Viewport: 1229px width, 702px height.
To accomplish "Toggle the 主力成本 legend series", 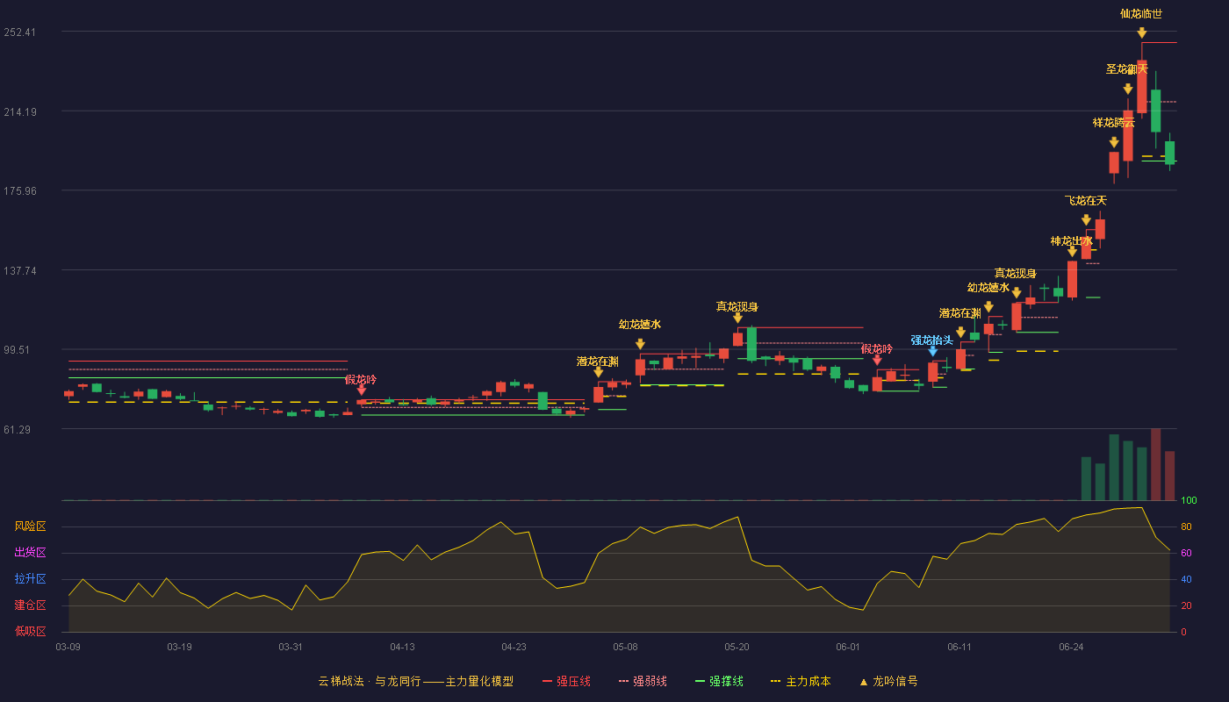I will point(800,681).
